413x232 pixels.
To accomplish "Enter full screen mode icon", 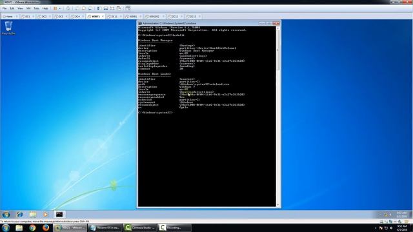I will (x=112, y=8).
